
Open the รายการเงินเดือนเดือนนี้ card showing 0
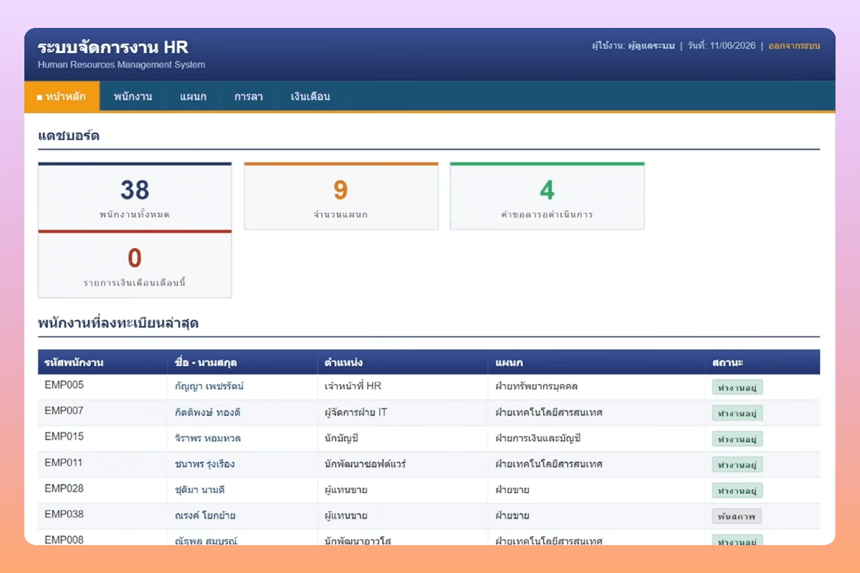point(135,264)
